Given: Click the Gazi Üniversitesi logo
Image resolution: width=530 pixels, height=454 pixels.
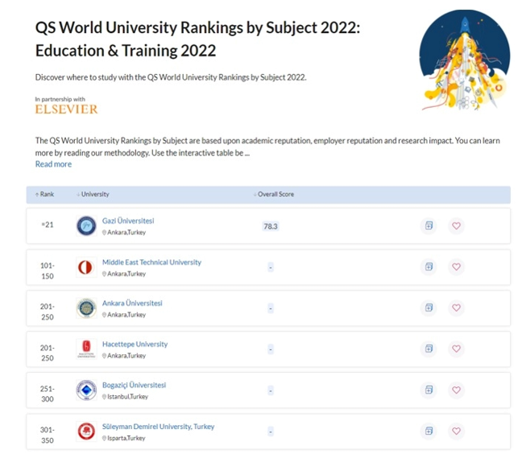Looking at the screenshot, I should tap(86, 225).
